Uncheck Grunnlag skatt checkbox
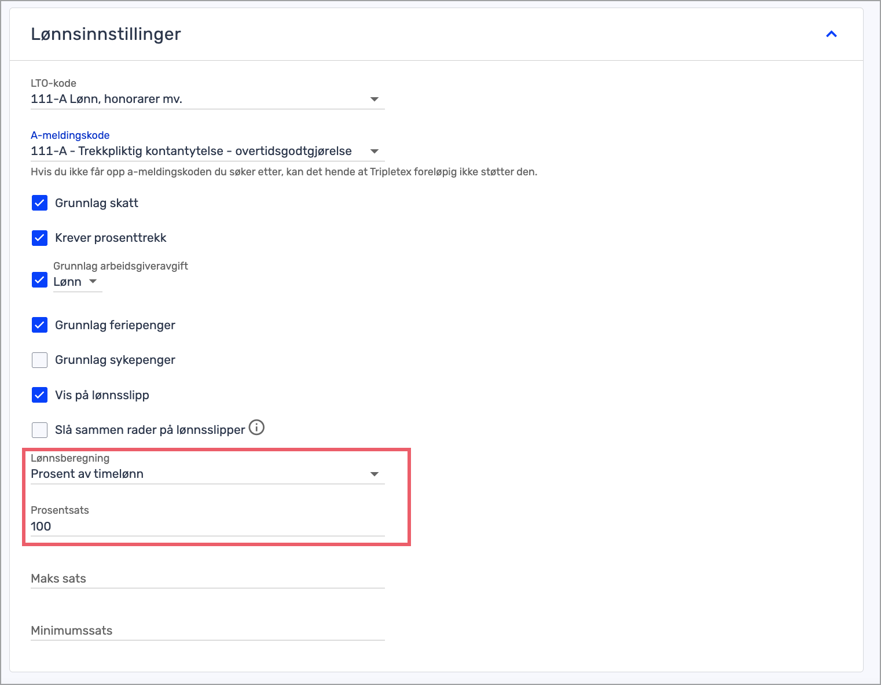 [x=39, y=203]
